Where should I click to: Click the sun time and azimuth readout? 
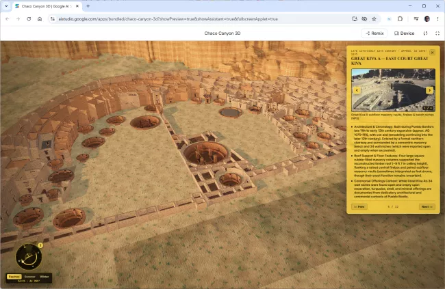29,281
